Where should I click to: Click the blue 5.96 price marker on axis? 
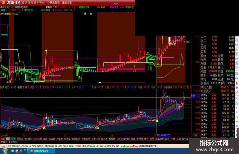pos(195,96)
